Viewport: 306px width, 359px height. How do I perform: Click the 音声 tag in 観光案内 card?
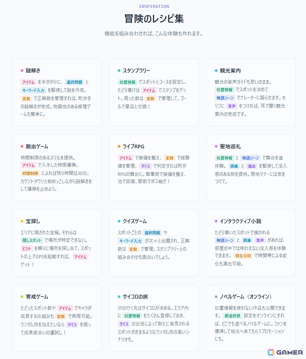point(232,106)
